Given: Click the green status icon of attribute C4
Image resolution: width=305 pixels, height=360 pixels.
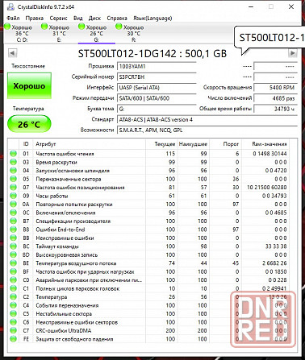Looking at the screenshot, I should (13, 305).
